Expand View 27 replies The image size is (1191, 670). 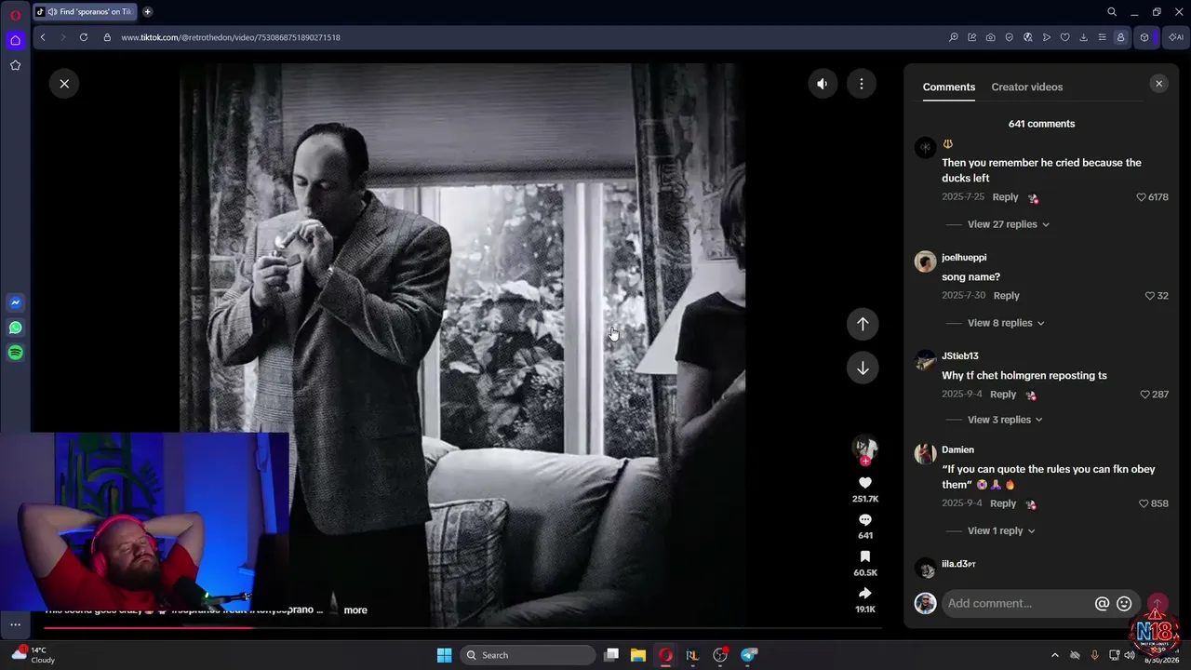pos(1009,224)
